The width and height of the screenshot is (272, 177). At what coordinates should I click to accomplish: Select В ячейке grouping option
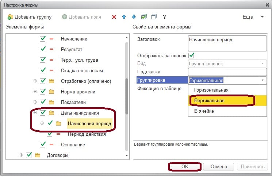(x=227, y=111)
